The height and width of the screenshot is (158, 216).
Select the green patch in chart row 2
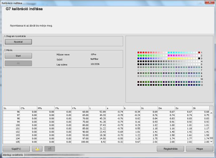point(138,56)
